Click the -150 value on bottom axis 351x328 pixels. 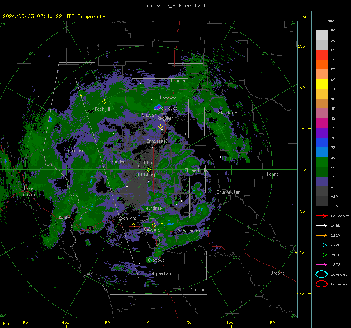click(x=23, y=323)
